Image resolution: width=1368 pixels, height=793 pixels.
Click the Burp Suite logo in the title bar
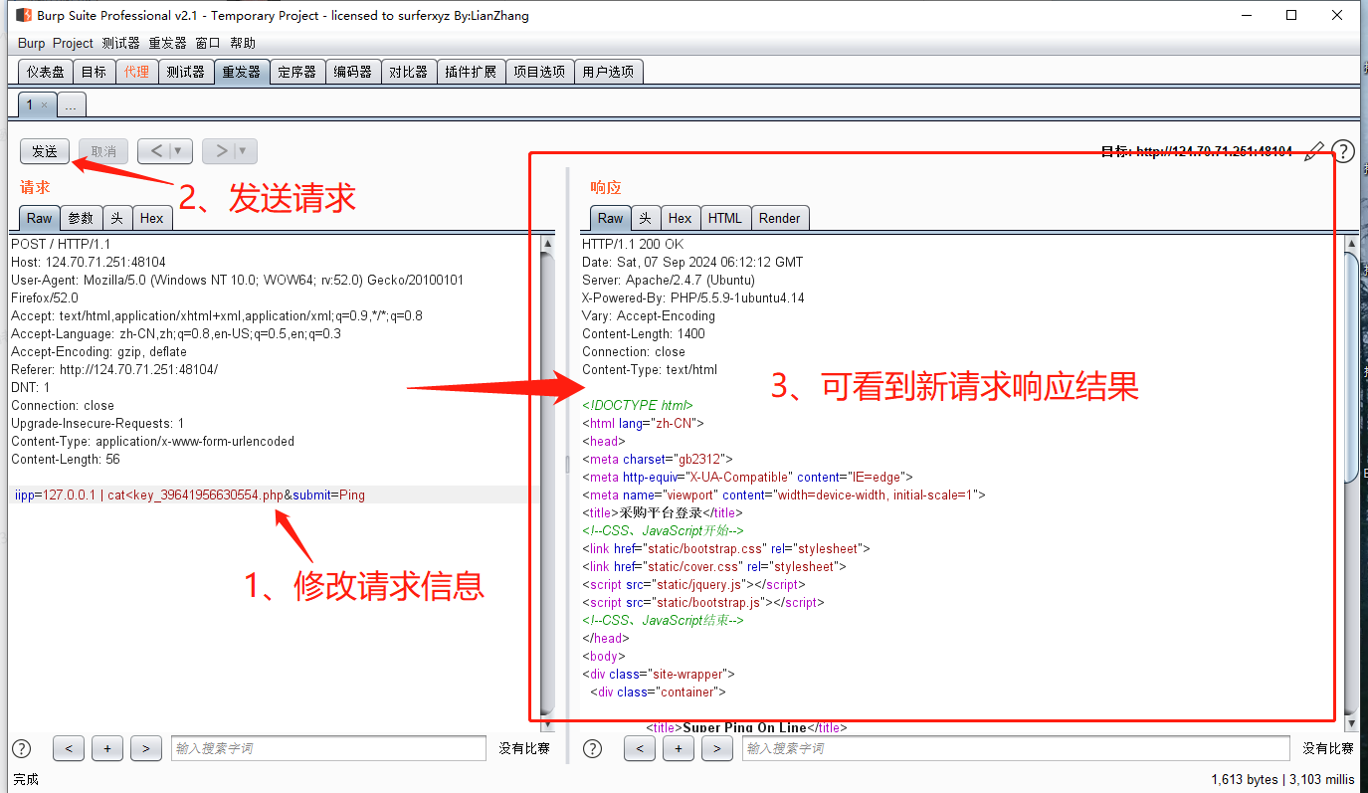click(23, 15)
